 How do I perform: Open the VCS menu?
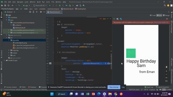[53, 2]
